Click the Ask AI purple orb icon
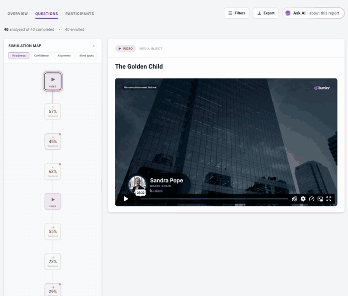Image resolution: width=348 pixels, height=296 pixels. (x=288, y=13)
